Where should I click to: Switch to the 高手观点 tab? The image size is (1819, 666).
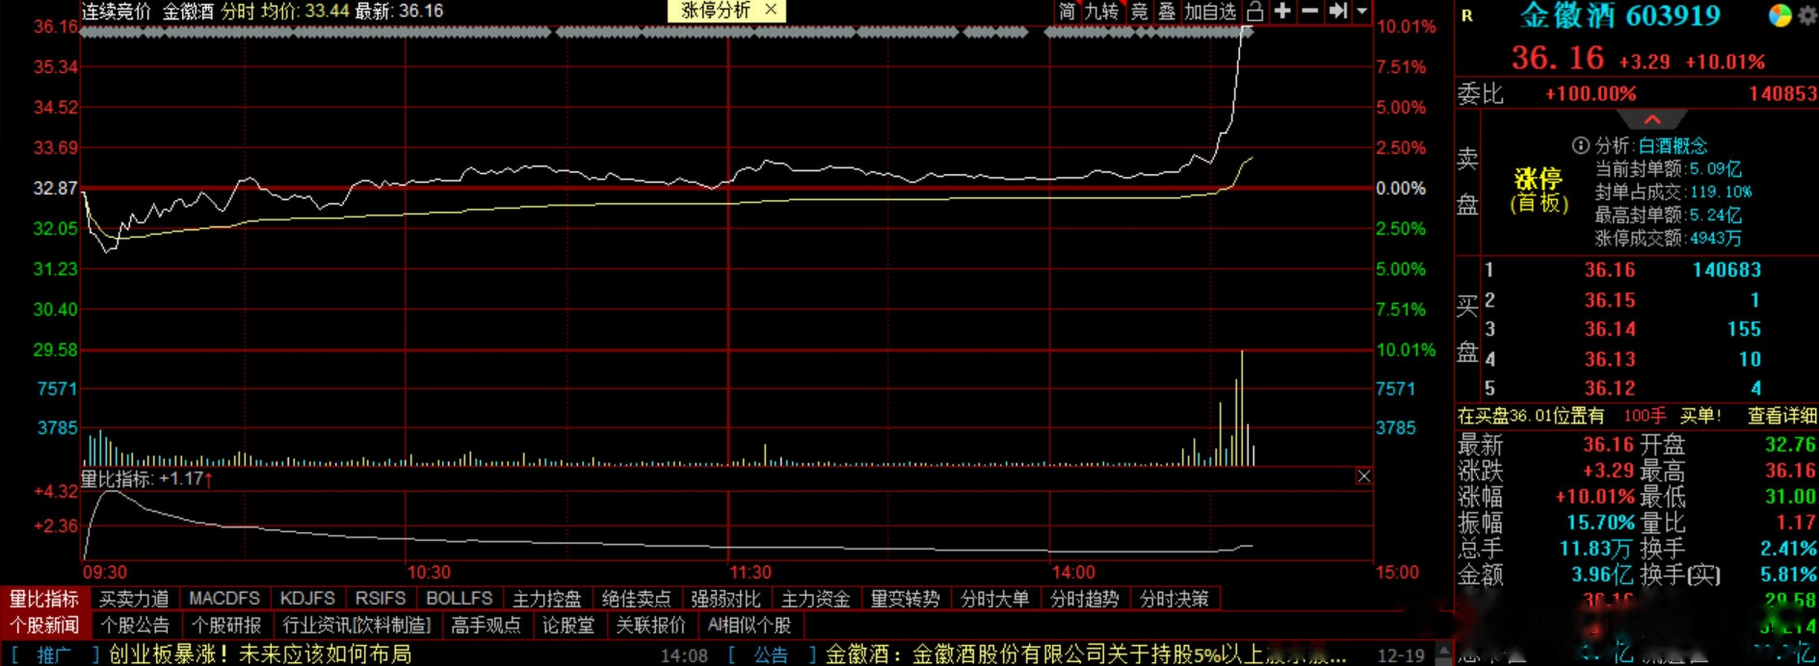point(486,625)
